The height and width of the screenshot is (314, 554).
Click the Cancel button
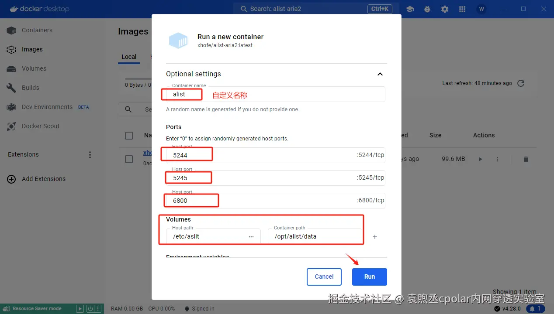tap(324, 276)
